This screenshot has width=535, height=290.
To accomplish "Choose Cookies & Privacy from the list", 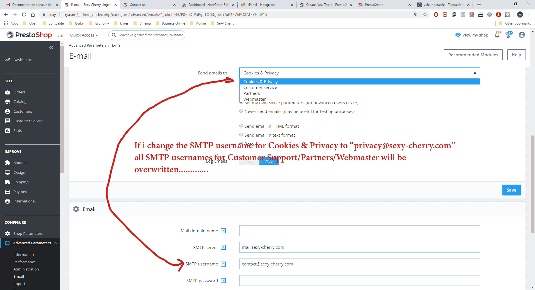I will click(x=359, y=82).
